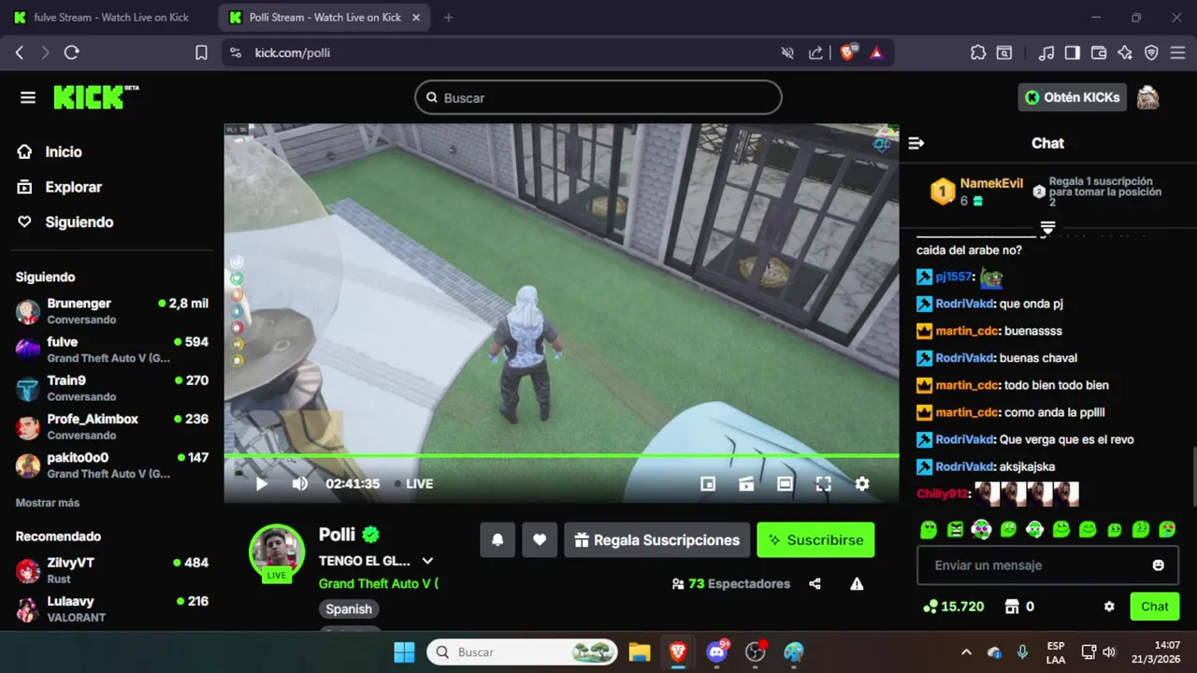
Task: Enter fullscreen video mode
Action: 823,483
